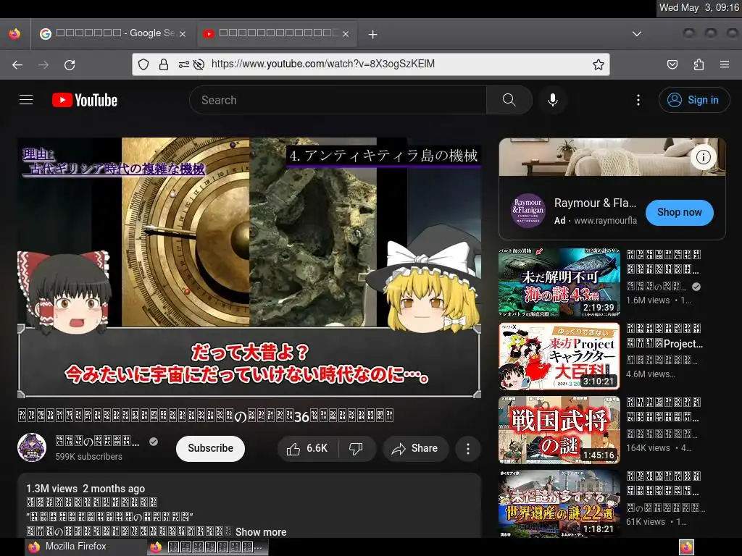Open YouTube settings three-dot menu

(638, 100)
